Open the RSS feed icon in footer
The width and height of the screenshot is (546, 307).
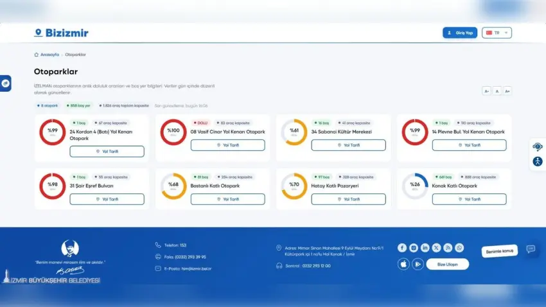pyautogui.click(x=448, y=248)
